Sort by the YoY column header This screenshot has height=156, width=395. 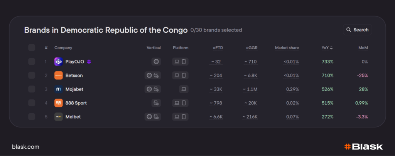tap(327, 48)
